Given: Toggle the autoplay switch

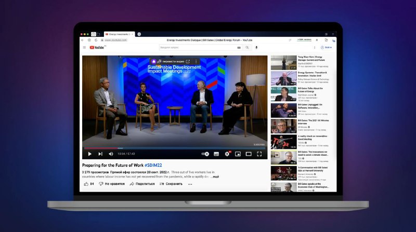Looking at the screenshot, I should tap(205, 154).
